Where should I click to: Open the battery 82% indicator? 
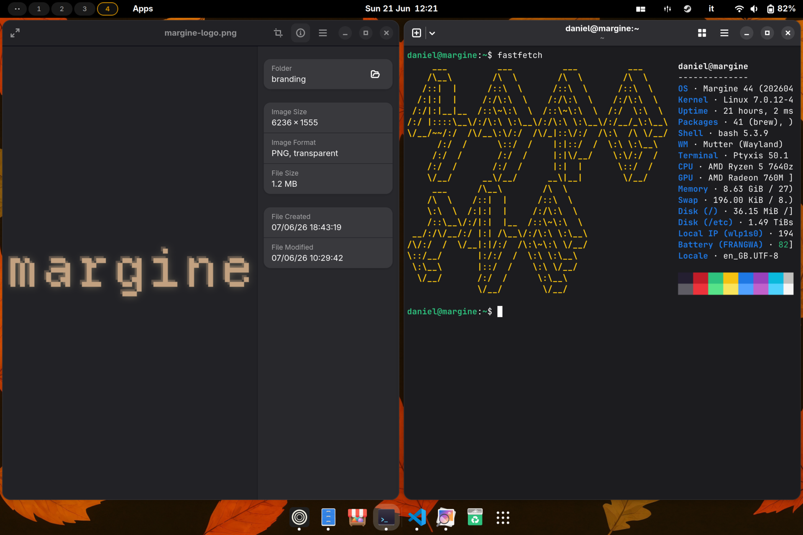781,9
